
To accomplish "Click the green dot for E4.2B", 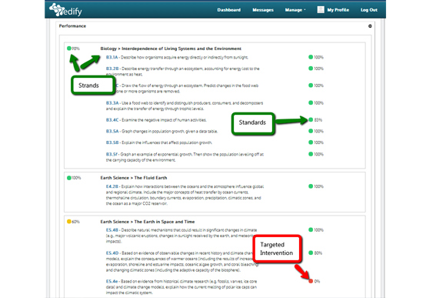I will [311, 186].
